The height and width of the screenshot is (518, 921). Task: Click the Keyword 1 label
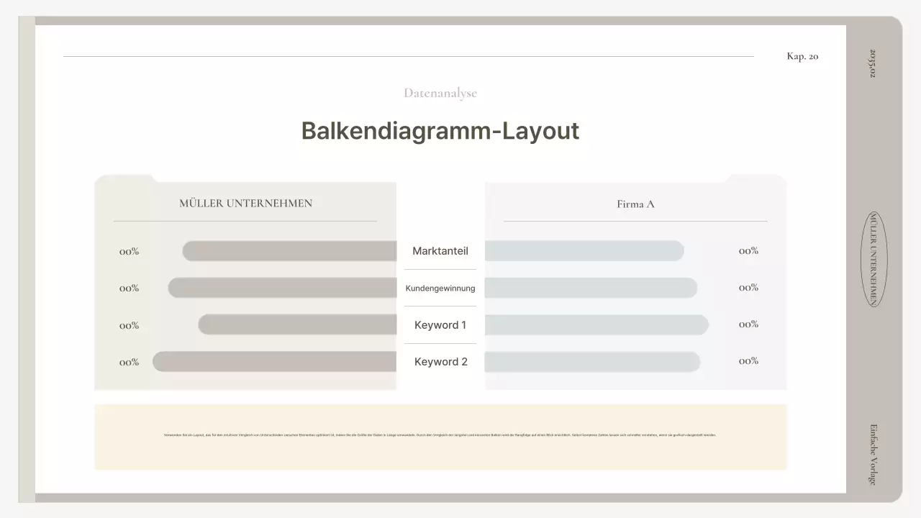[x=440, y=324]
